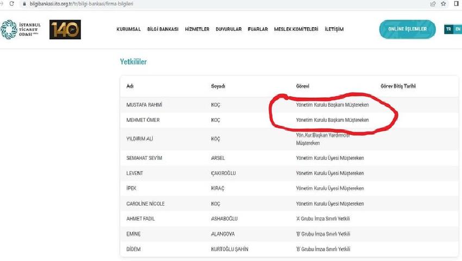462x261 pixels.
Task: Select the name MEHMET ÖMER
Action: click(x=143, y=120)
